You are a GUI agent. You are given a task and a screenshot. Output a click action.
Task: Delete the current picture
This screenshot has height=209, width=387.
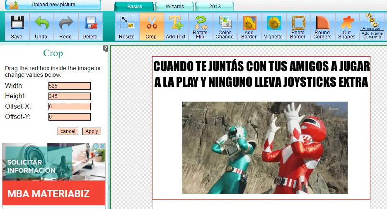(x=90, y=26)
